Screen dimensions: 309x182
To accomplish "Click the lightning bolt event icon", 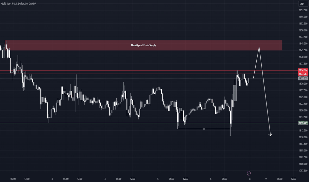I will tap(249, 173).
